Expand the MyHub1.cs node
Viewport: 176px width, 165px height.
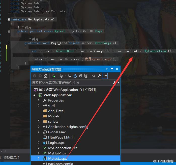tap(39, 153)
